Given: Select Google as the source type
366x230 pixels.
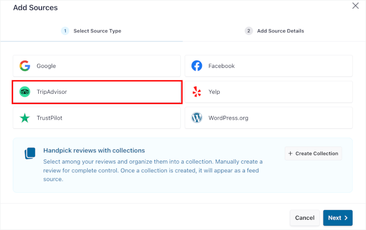Looking at the screenshot, I should point(97,66).
